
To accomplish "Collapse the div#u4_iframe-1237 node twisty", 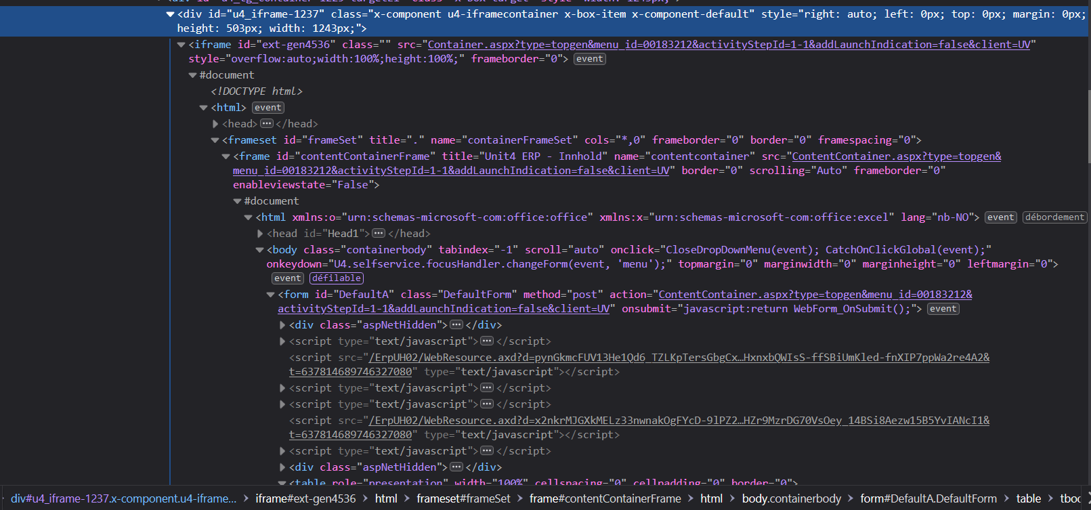I will [x=170, y=14].
